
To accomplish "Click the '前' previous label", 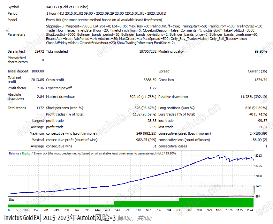I will pos(7,30).
